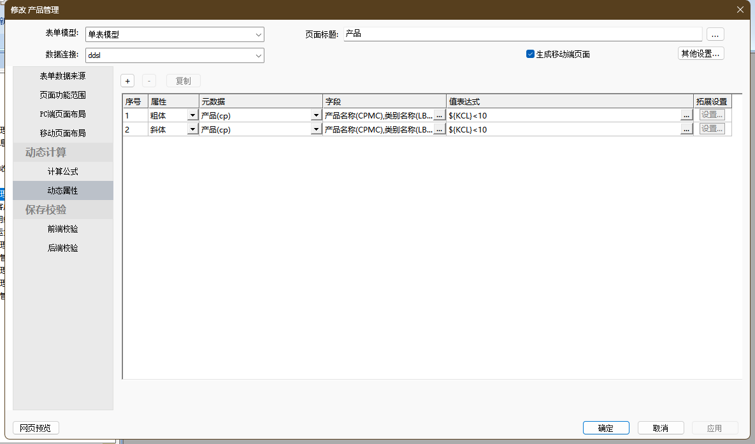Expand the 表单模型 dropdown

click(x=258, y=34)
